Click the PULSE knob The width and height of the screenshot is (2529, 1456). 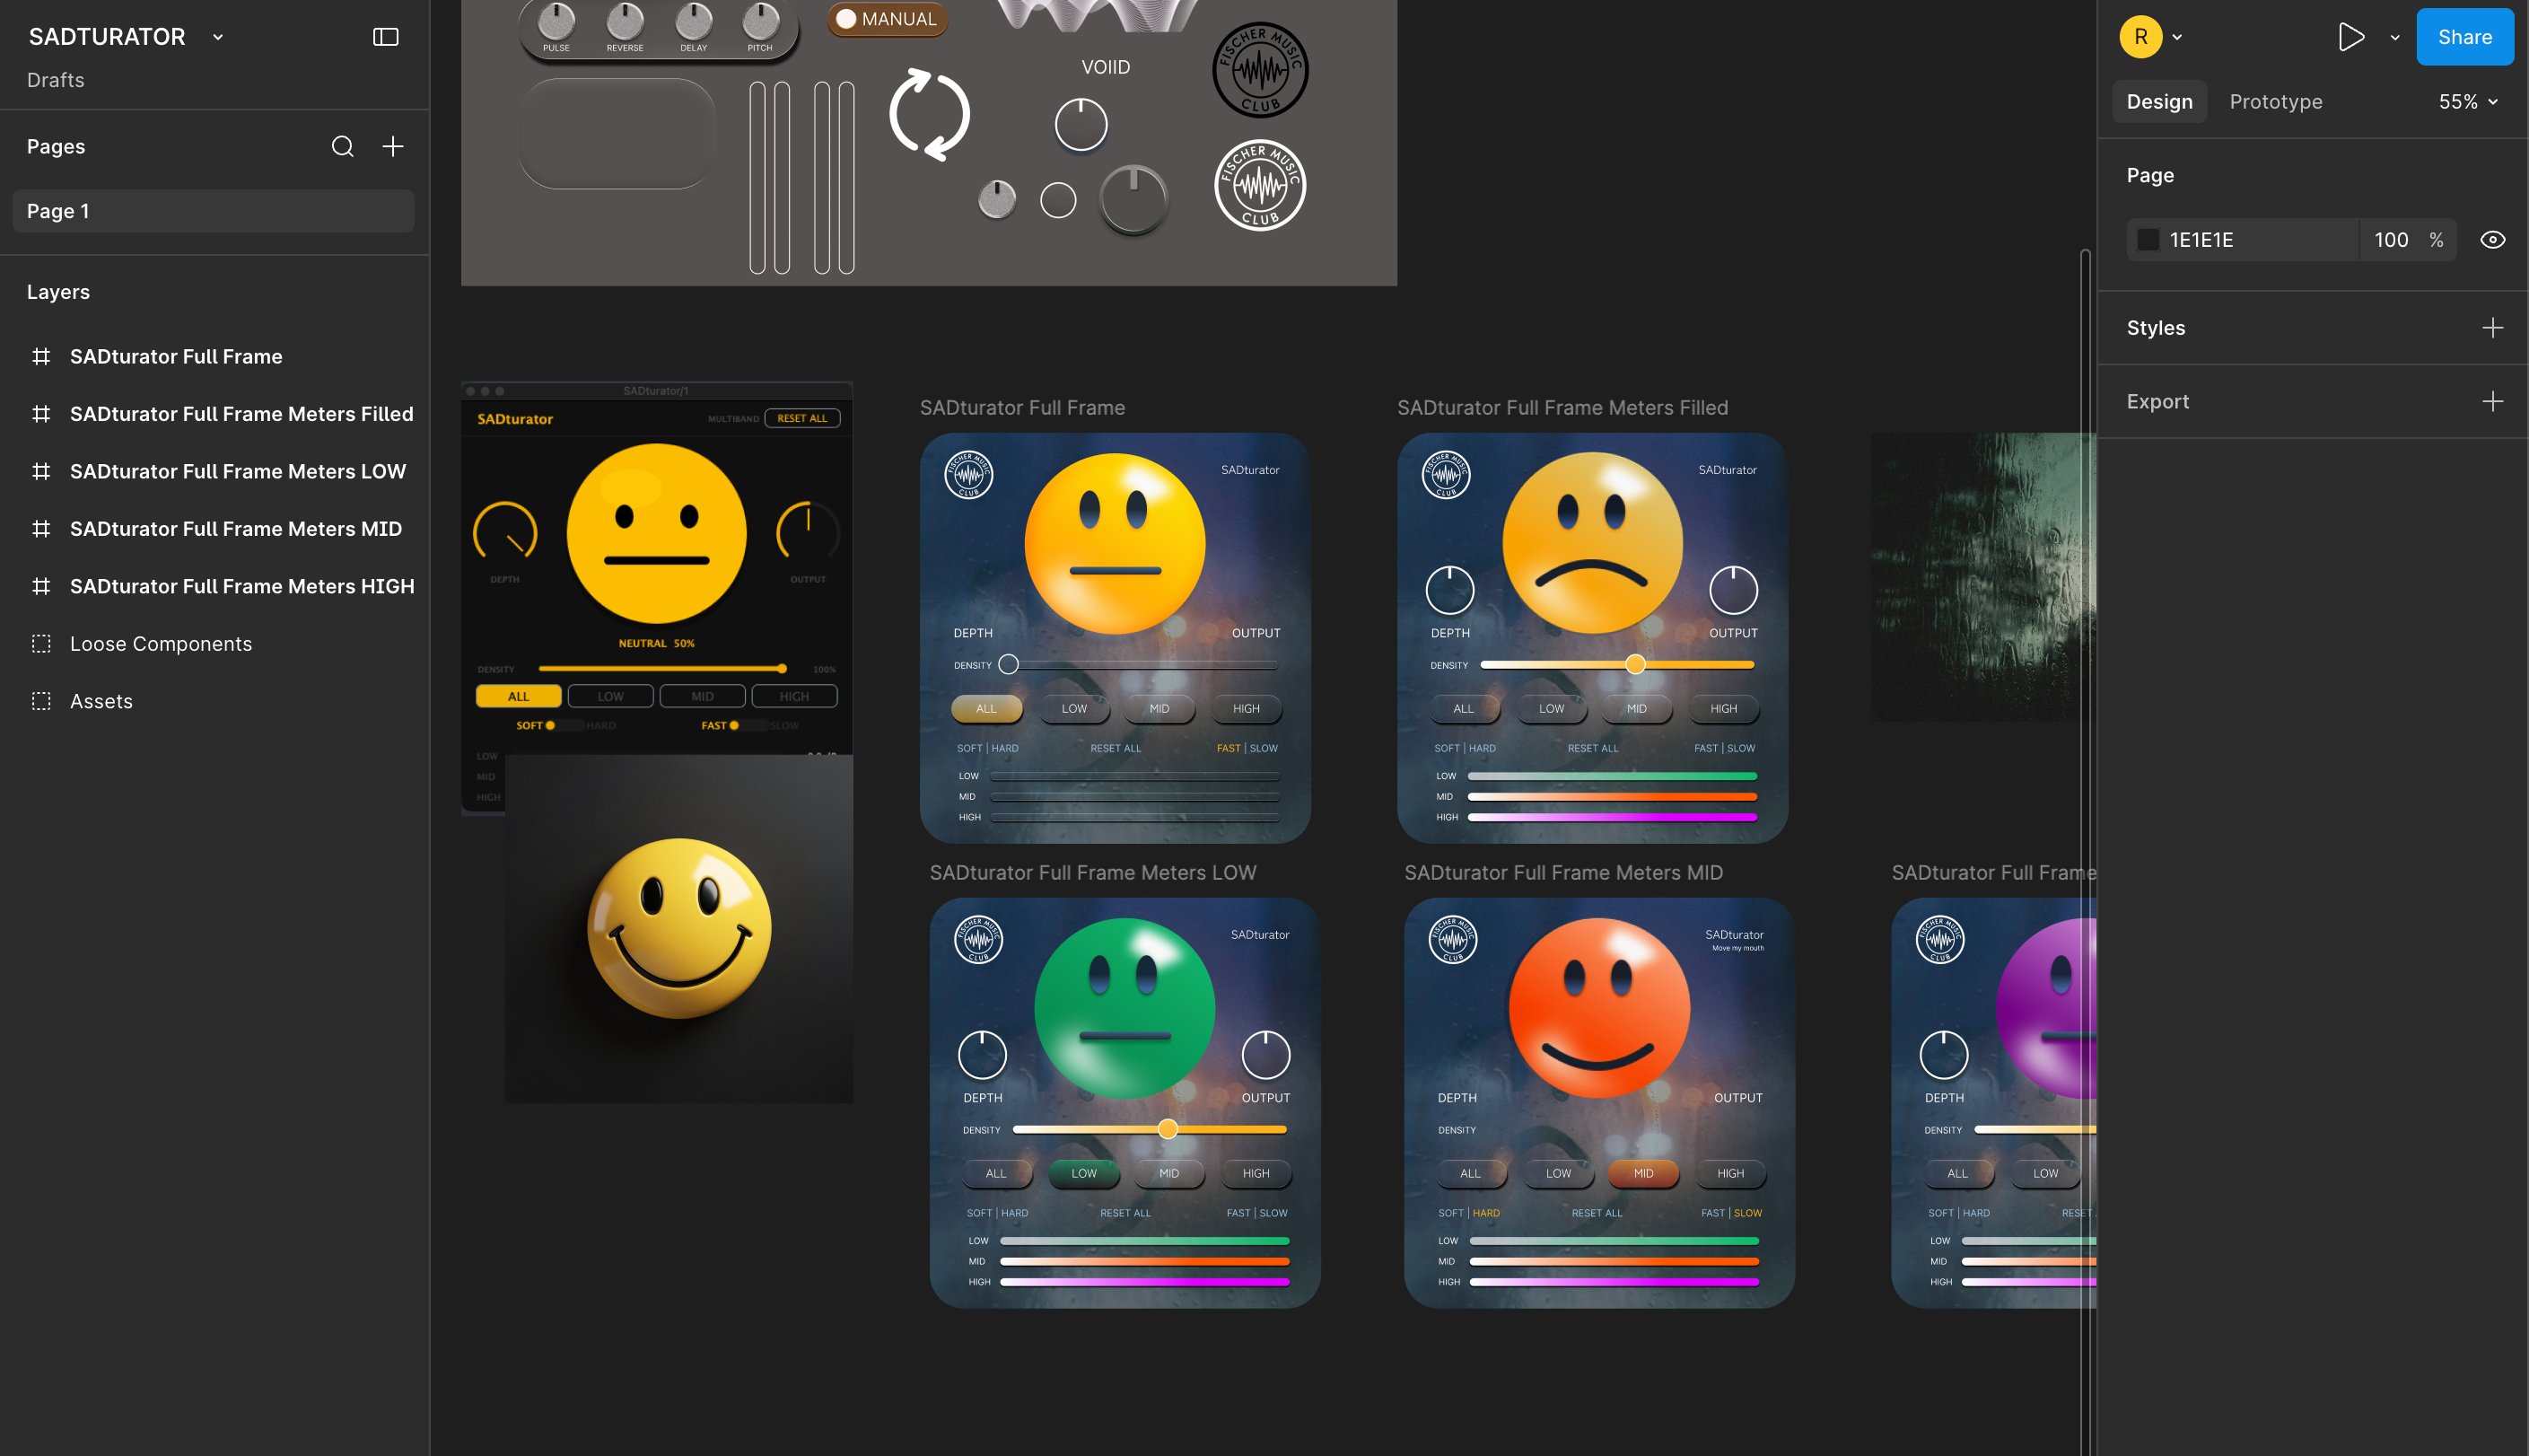point(556,20)
